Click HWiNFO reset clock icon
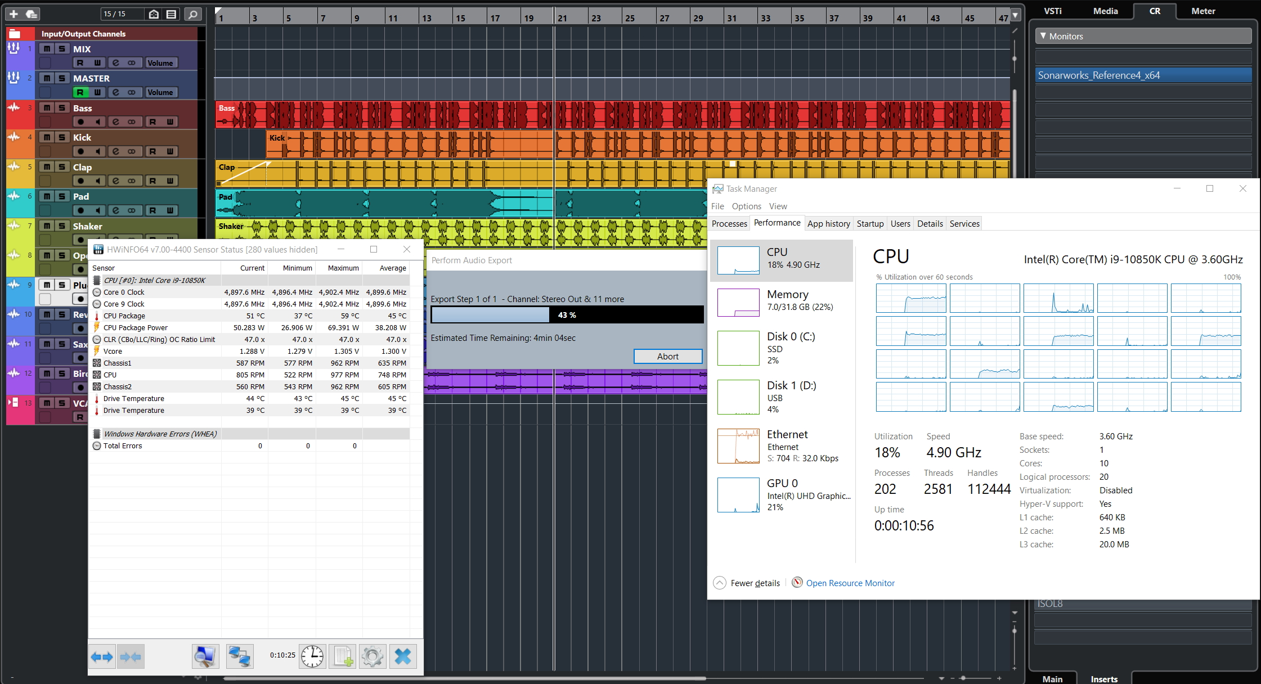 (x=312, y=656)
